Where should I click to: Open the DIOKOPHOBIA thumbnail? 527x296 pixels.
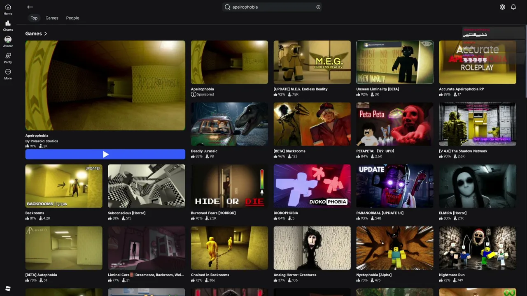click(x=312, y=186)
